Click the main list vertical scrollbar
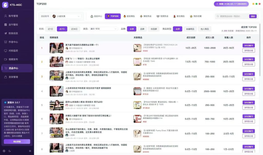This screenshot has width=263, height=155. click(x=260, y=50)
